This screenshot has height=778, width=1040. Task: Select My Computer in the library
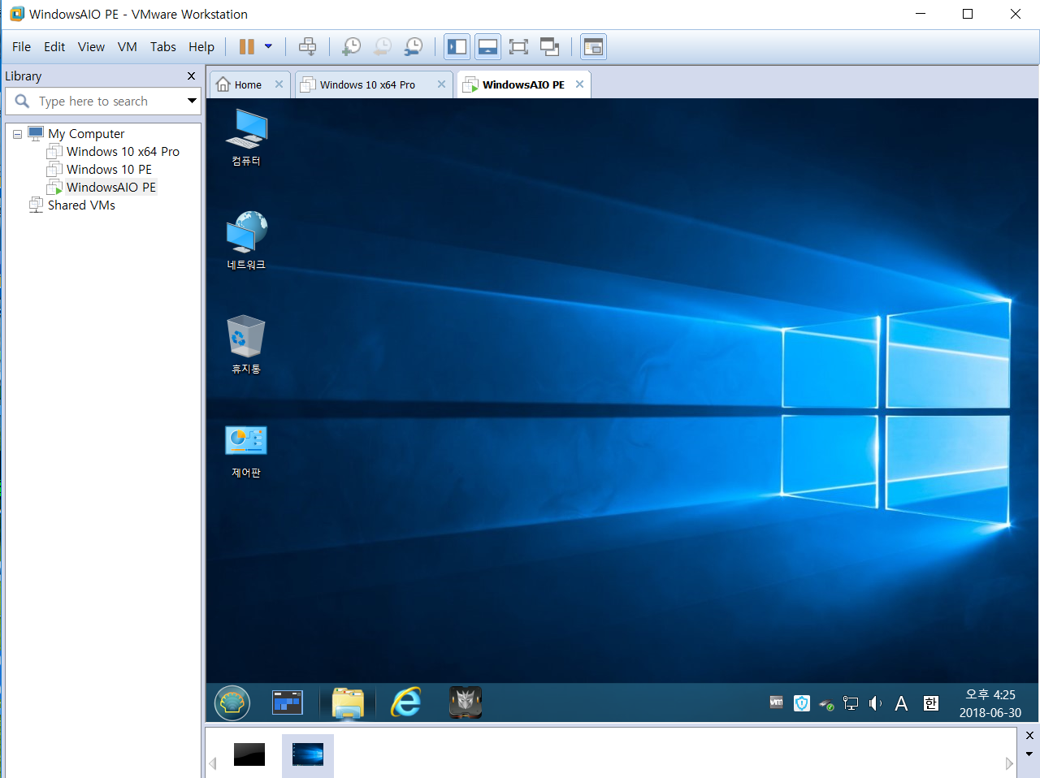[x=86, y=134]
